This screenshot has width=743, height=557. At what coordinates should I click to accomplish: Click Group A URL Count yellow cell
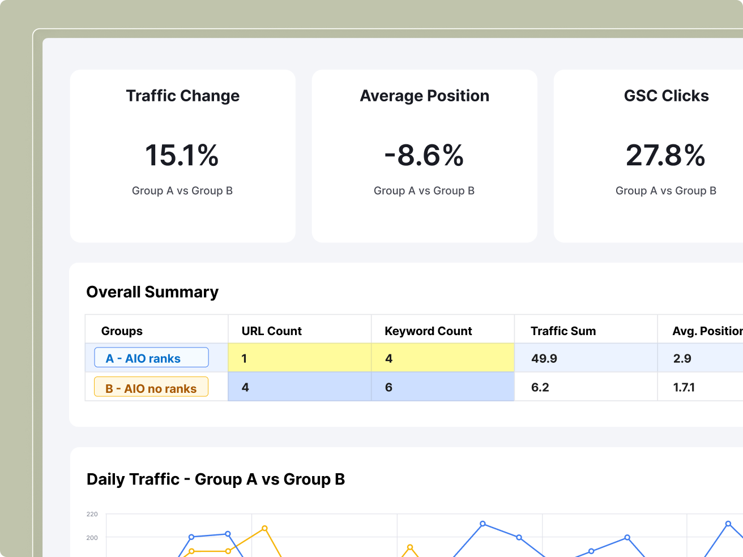299,358
